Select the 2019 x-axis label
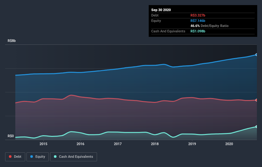 pyautogui.click(x=192, y=144)
